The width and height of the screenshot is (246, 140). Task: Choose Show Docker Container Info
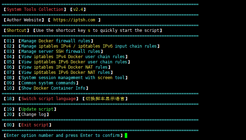53,88
